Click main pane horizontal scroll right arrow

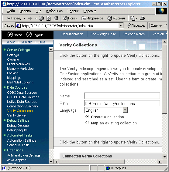coord(160,162)
